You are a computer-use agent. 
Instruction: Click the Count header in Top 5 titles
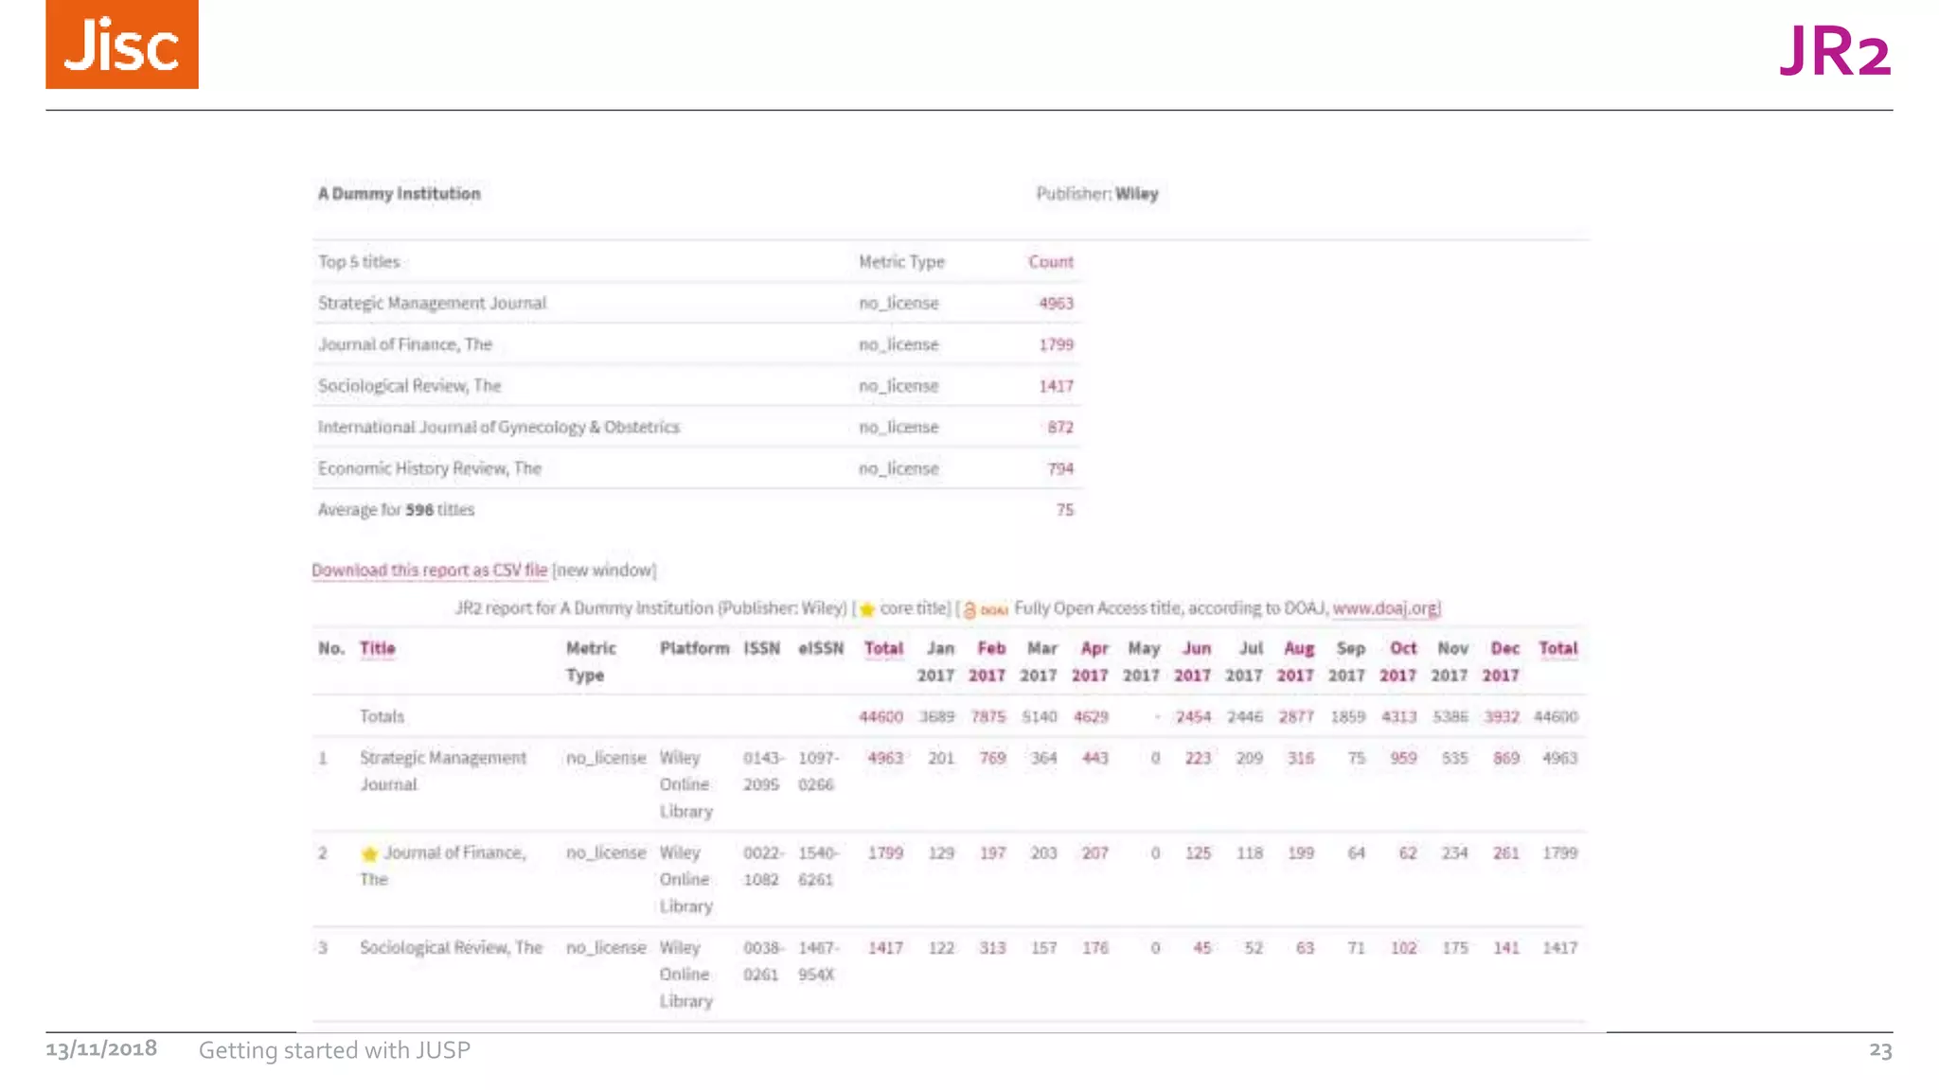[1050, 261]
